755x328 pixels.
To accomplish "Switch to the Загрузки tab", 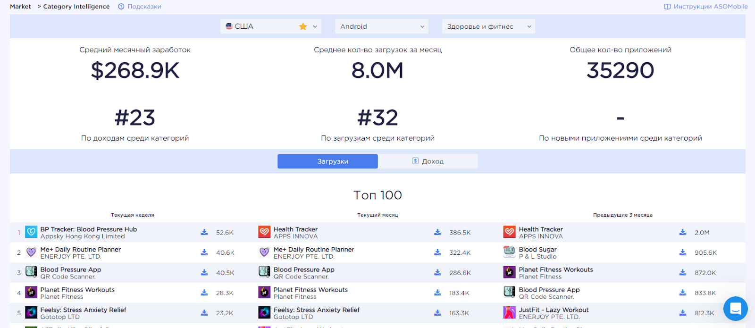I will click(327, 161).
